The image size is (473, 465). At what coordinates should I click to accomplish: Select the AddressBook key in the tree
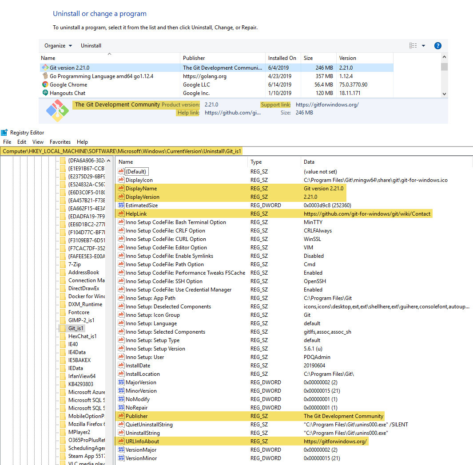[83, 272]
